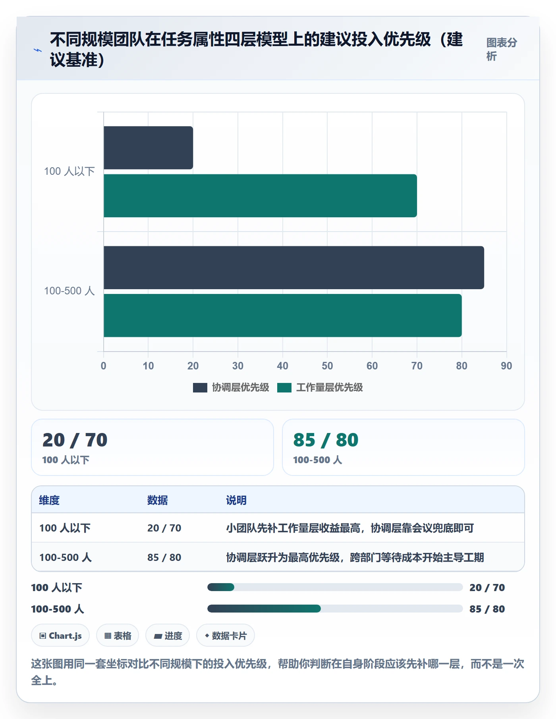The image size is (556, 719).
Task: Click the 图表分析 label in header
Action: tap(502, 49)
